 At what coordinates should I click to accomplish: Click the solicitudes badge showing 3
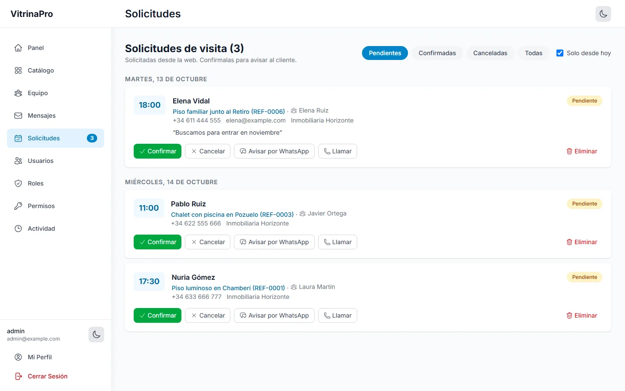(92, 138)
